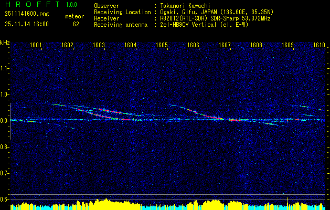
Task: Click the 'Observer' field label
Action: click(x=107, y=6)
